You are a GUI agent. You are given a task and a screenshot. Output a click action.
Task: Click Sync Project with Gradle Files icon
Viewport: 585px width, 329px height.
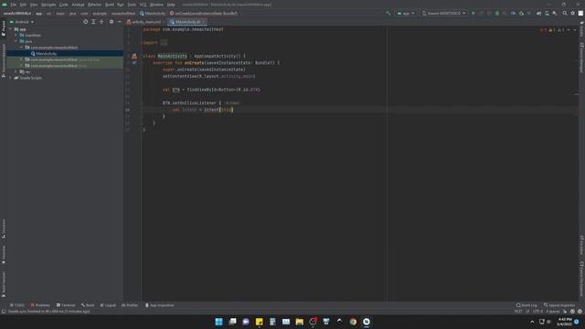point(538,13)
